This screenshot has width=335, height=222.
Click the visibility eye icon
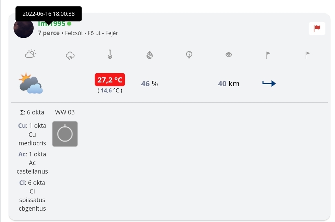[229, 55]
